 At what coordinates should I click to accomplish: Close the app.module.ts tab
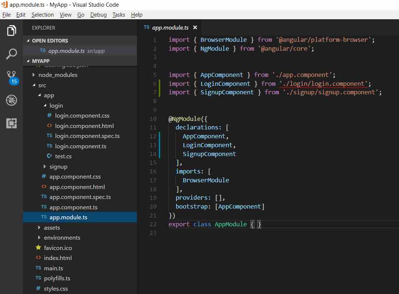point(195,27)
